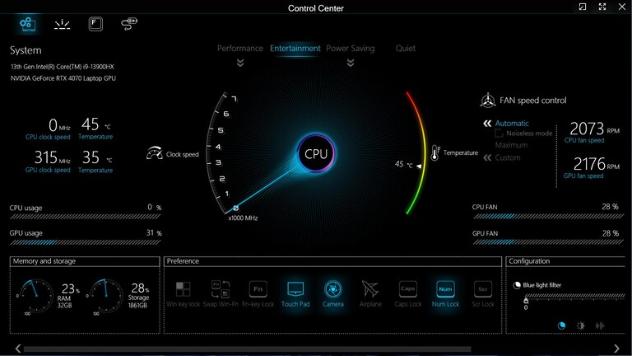This screenshot has height=356, width=632.
Task: Expand the Custom fan mode arrows
Action: tap(487, 157)
